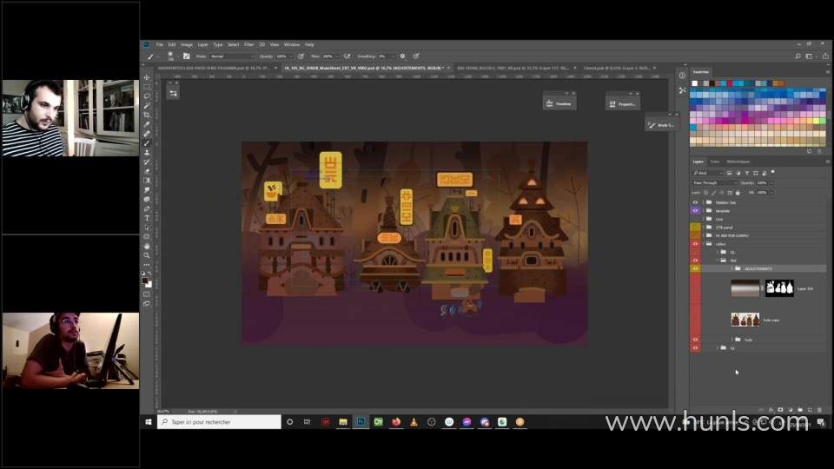Collapse the colour layer group
The width and height of the screenshot is (834, 469).
[703, 244]
